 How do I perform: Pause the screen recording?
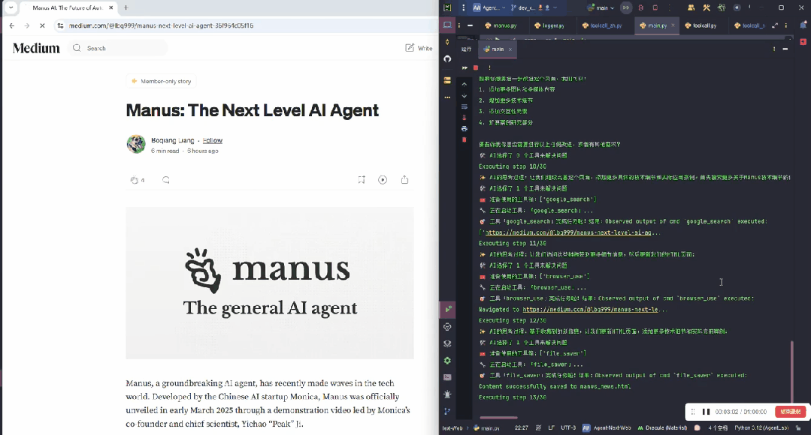706,412
